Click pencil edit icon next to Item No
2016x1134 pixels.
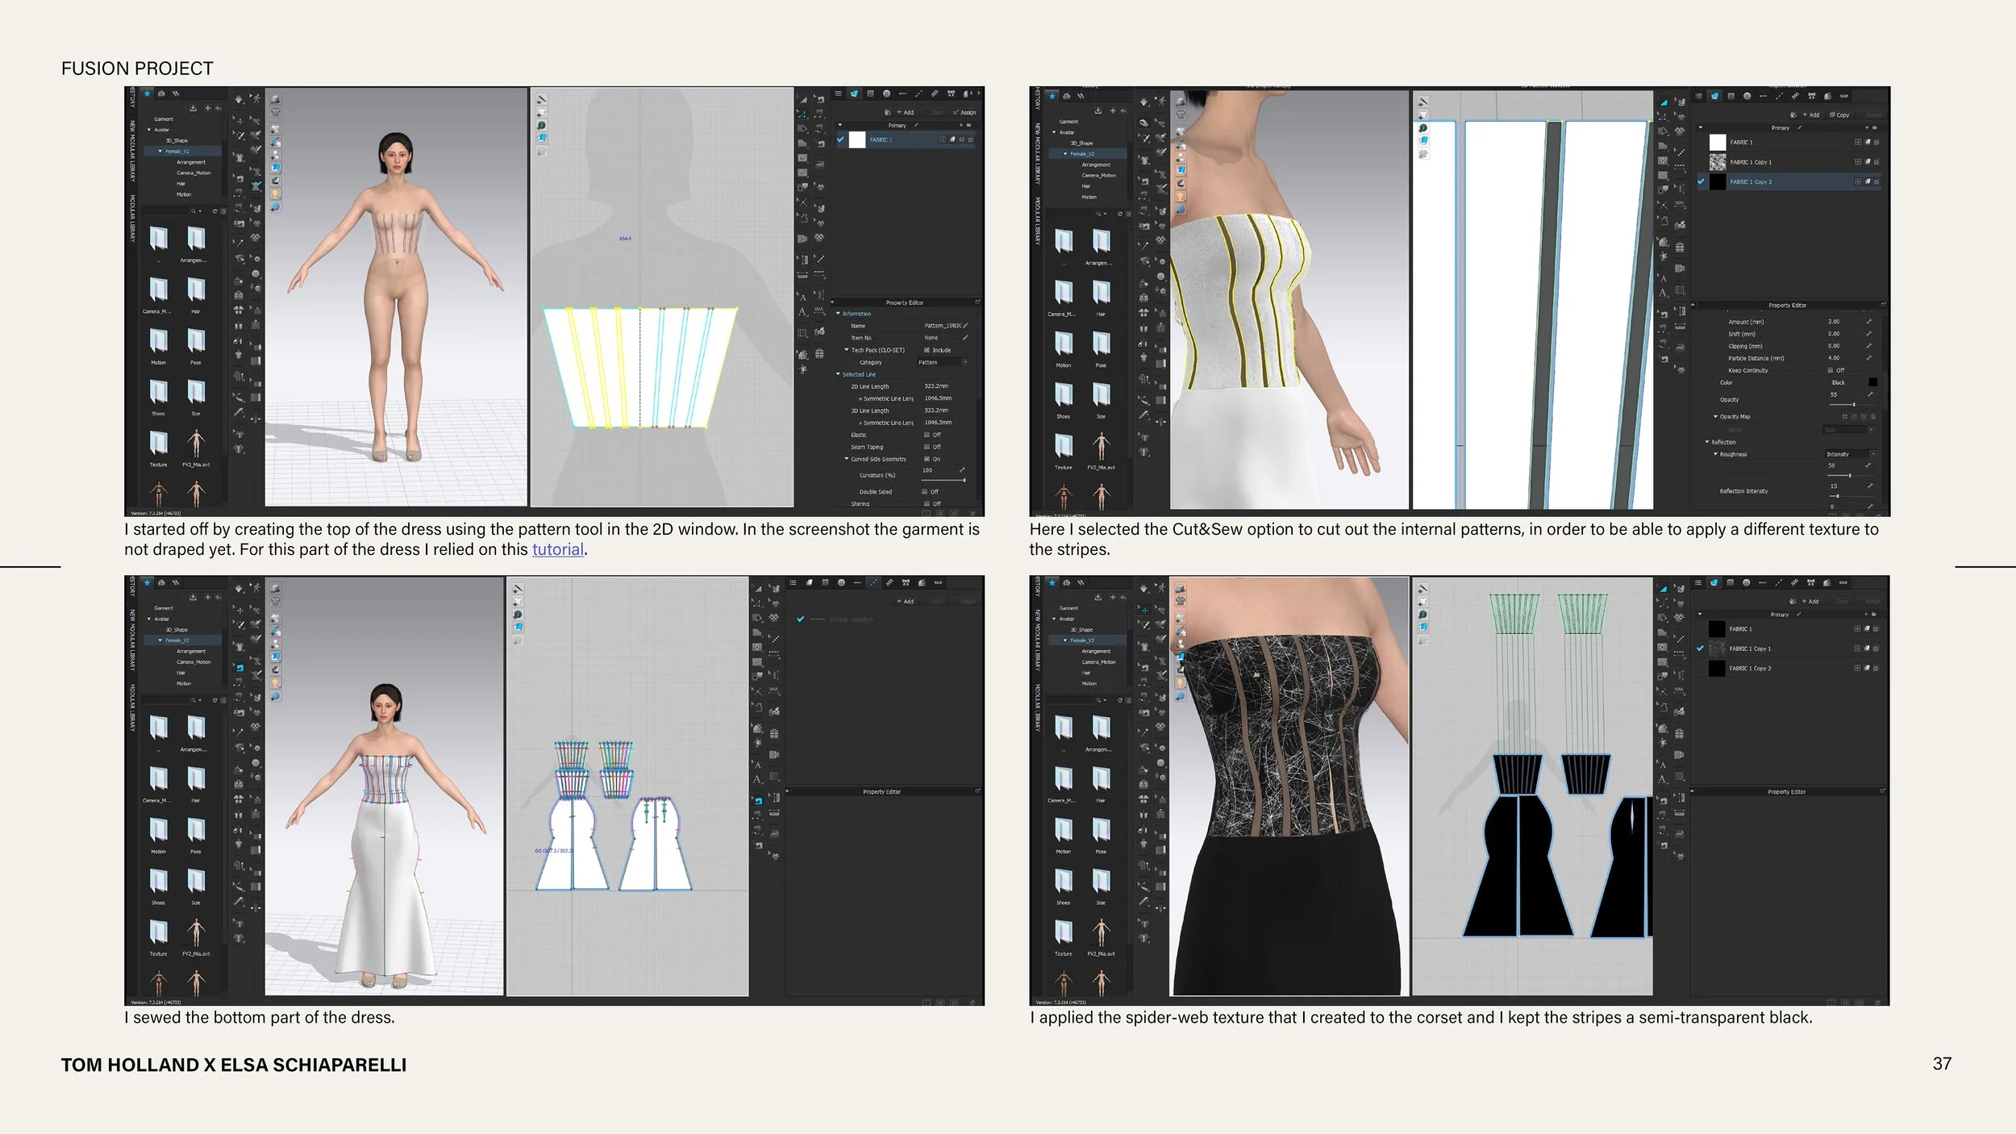tap(965, 338)
